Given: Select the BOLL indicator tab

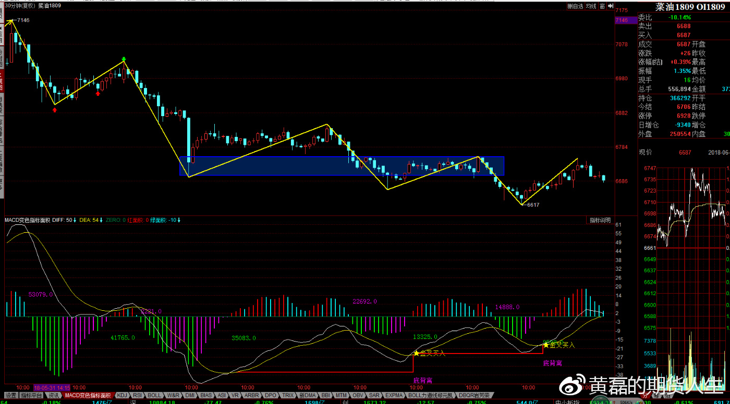Looking at the screenshot, I should point(155,395).
